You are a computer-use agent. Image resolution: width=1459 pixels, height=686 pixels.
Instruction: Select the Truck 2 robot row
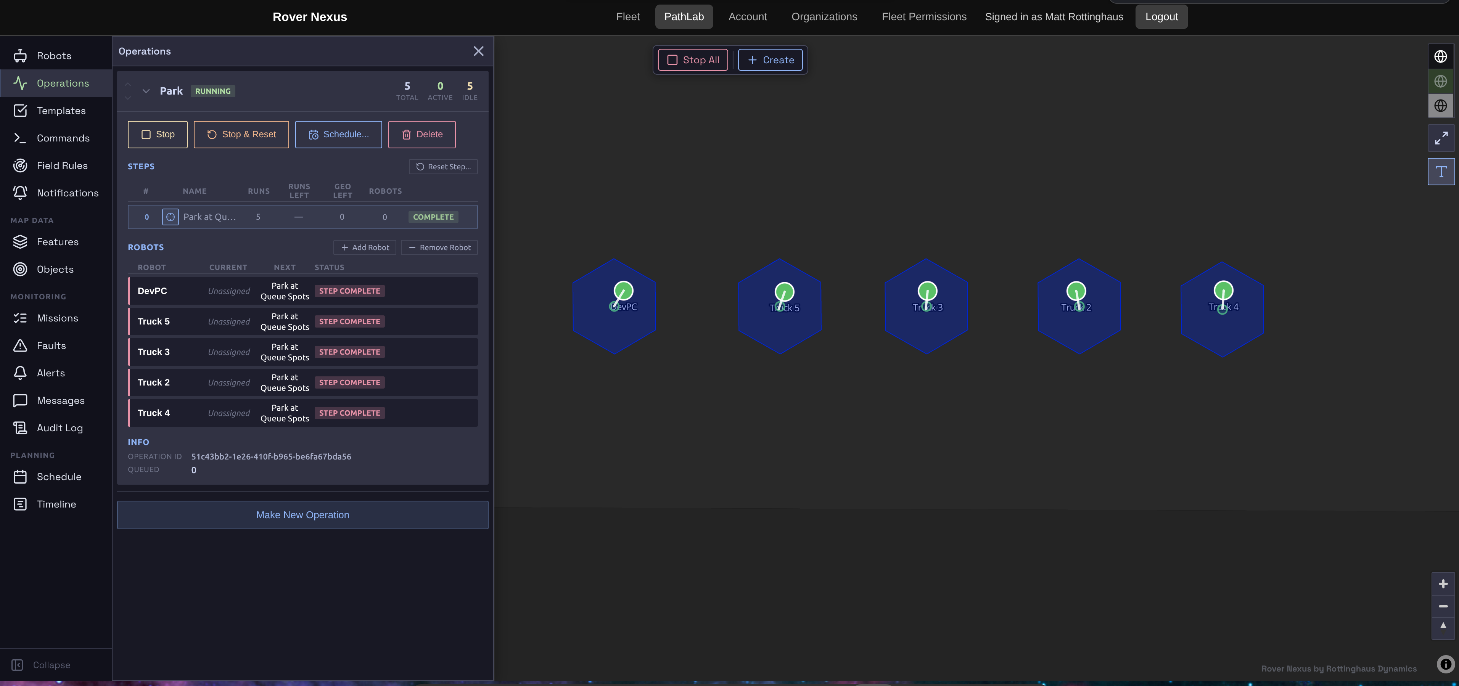[x=302, y=382]
